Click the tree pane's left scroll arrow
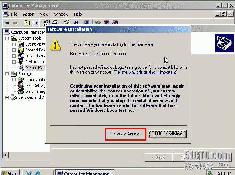Screen dimensions: 235x175 (6, 155)
